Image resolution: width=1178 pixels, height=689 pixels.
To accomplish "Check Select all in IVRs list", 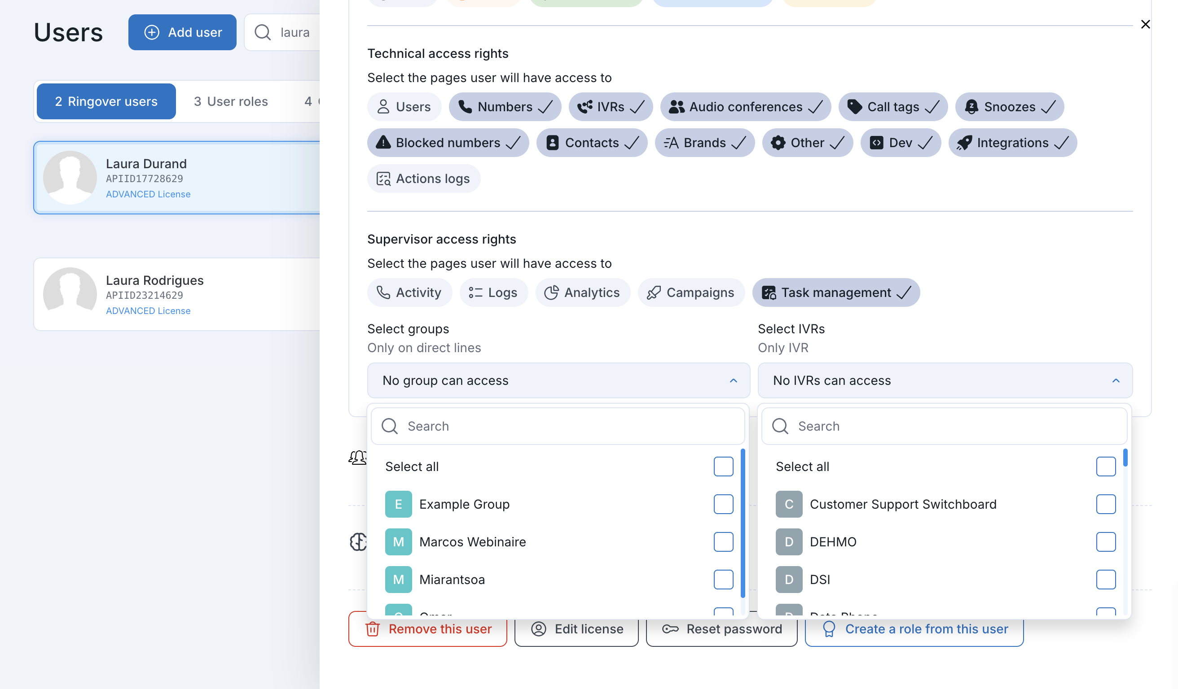I will click(x=1106, y=467).
